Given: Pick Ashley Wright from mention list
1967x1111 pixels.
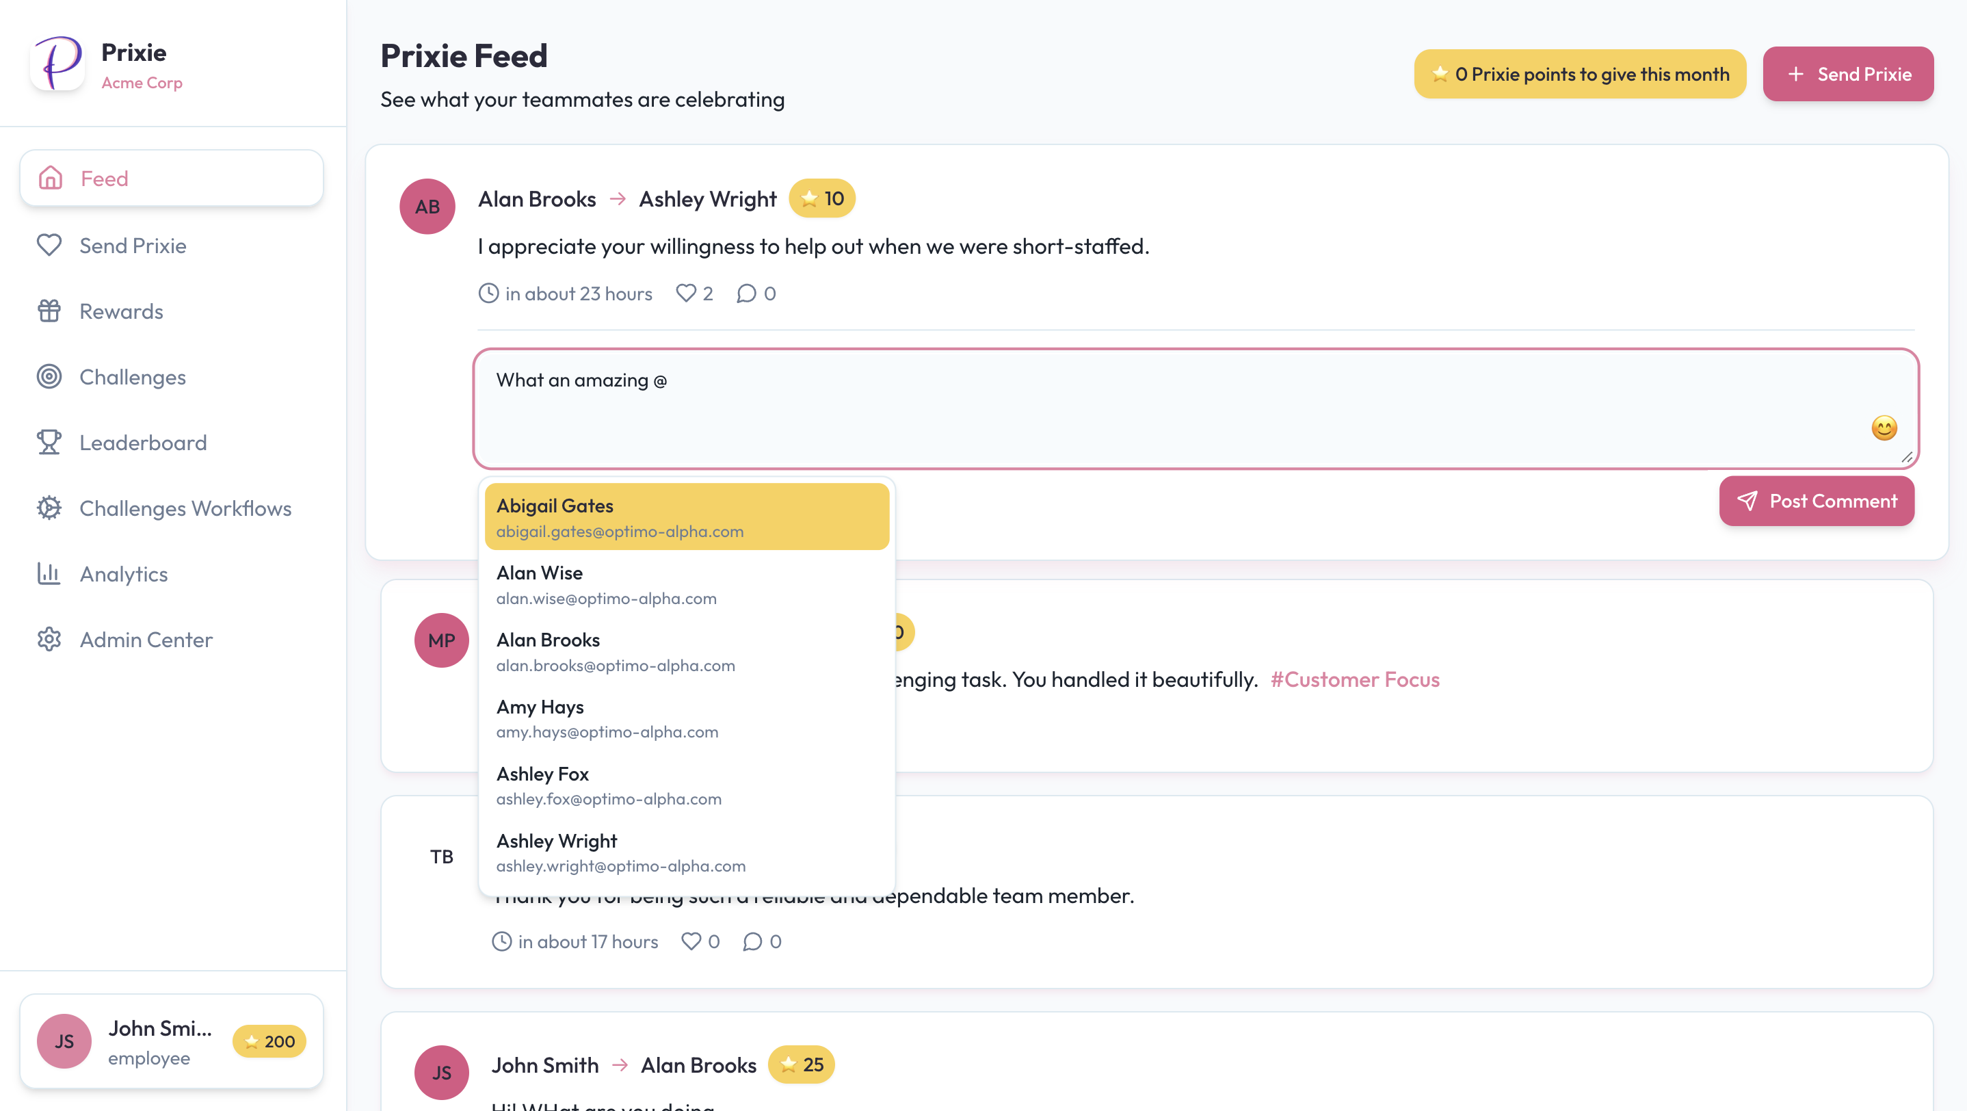Looking at the screenshot, I should [687, 852].
